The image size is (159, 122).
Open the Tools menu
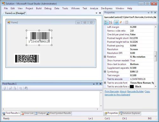pyautogui.click(x=65, y=8)
